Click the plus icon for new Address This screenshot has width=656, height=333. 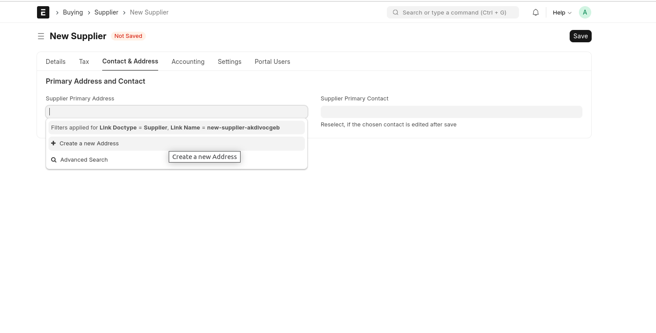(53, 143)
